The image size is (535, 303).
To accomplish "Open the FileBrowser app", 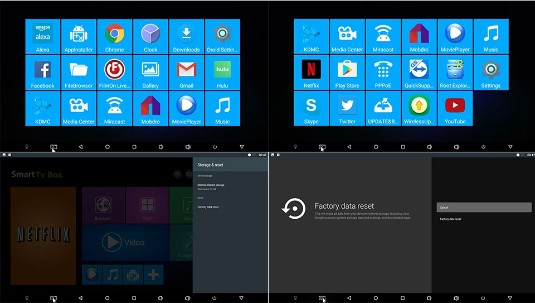I will coord(79,73).
